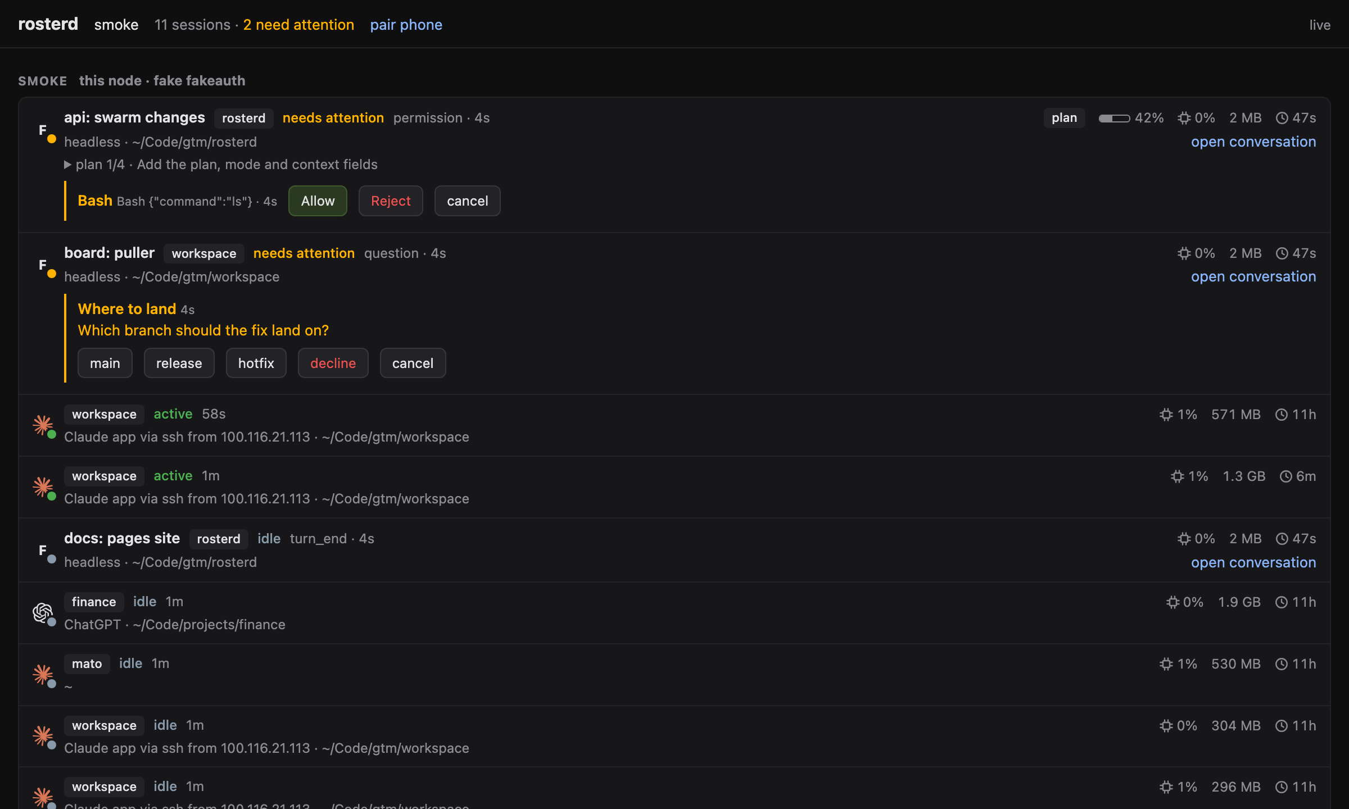Open conversation for docs: pages site
The width and height of the screenshot is (1349, 809).
[1253, 562]
